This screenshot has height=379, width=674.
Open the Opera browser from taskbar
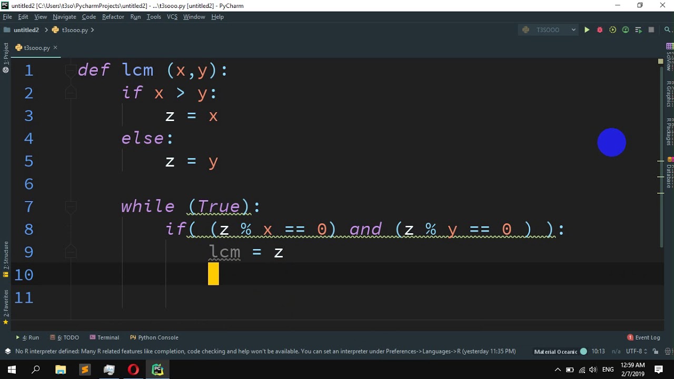(133, 370)
